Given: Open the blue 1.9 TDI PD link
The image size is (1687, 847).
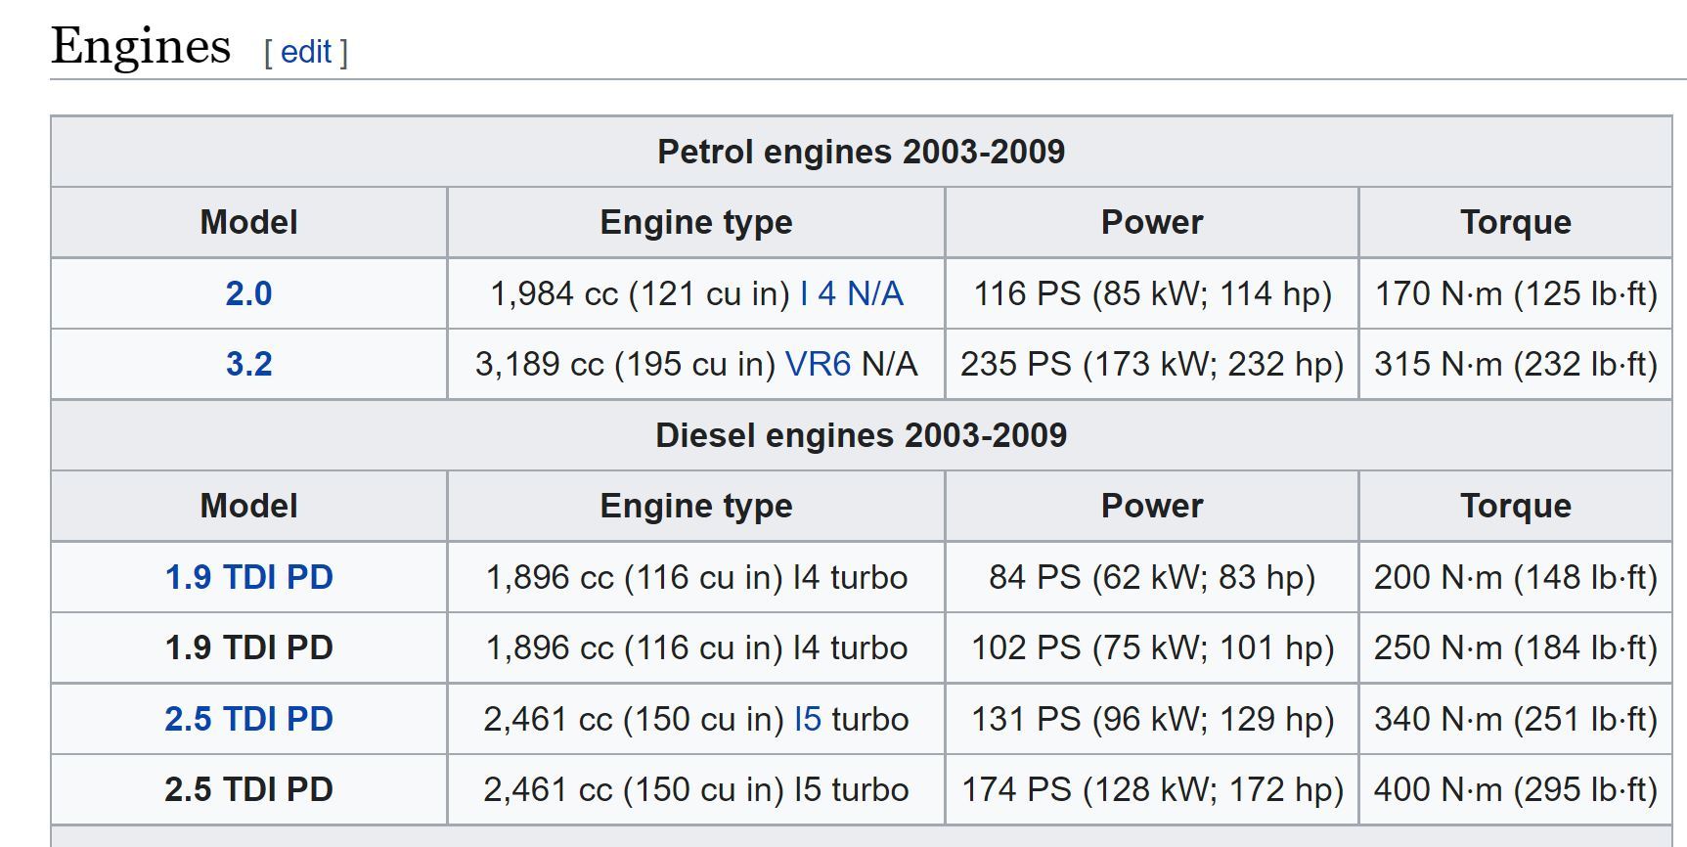Looking at the screenshot, I should click(248, 577).
